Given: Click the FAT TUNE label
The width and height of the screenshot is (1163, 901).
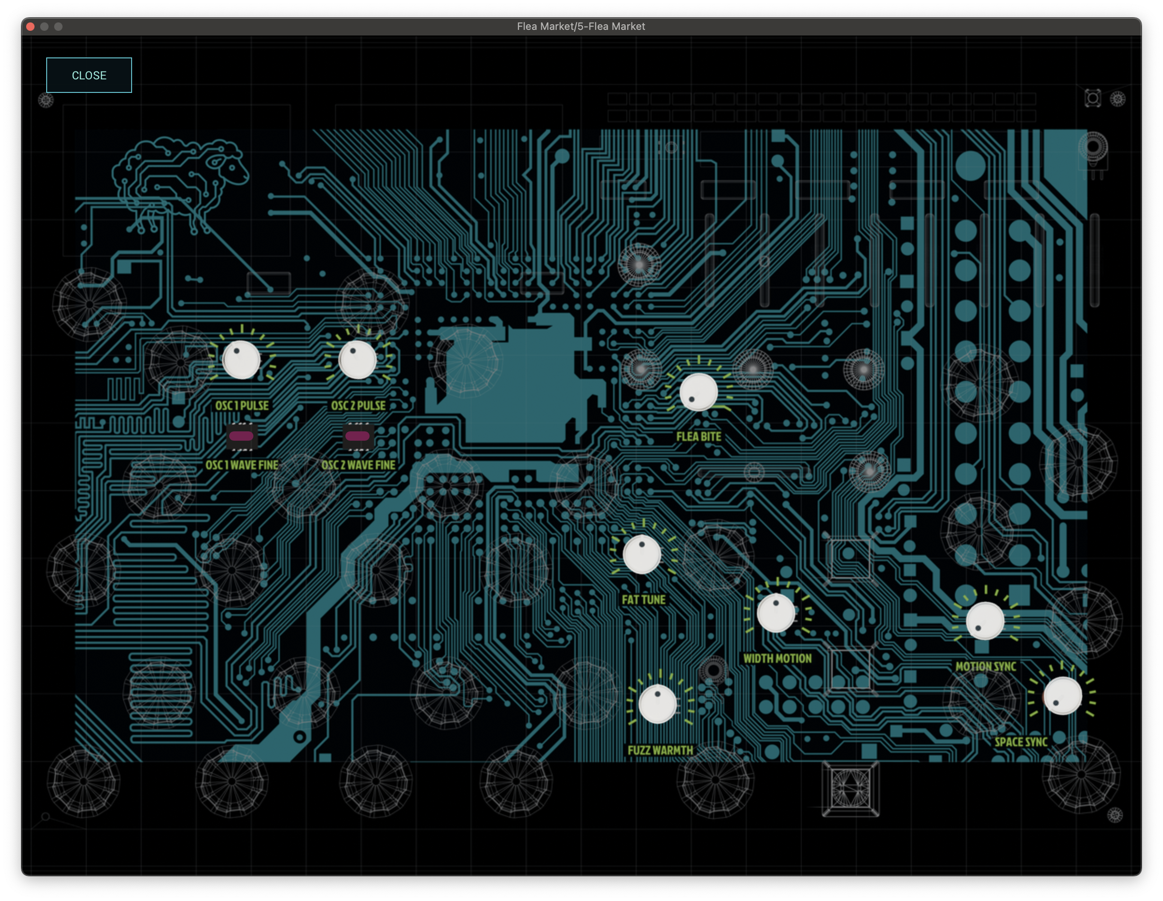Looking at the screenshot, I should (x=643, y=599).
